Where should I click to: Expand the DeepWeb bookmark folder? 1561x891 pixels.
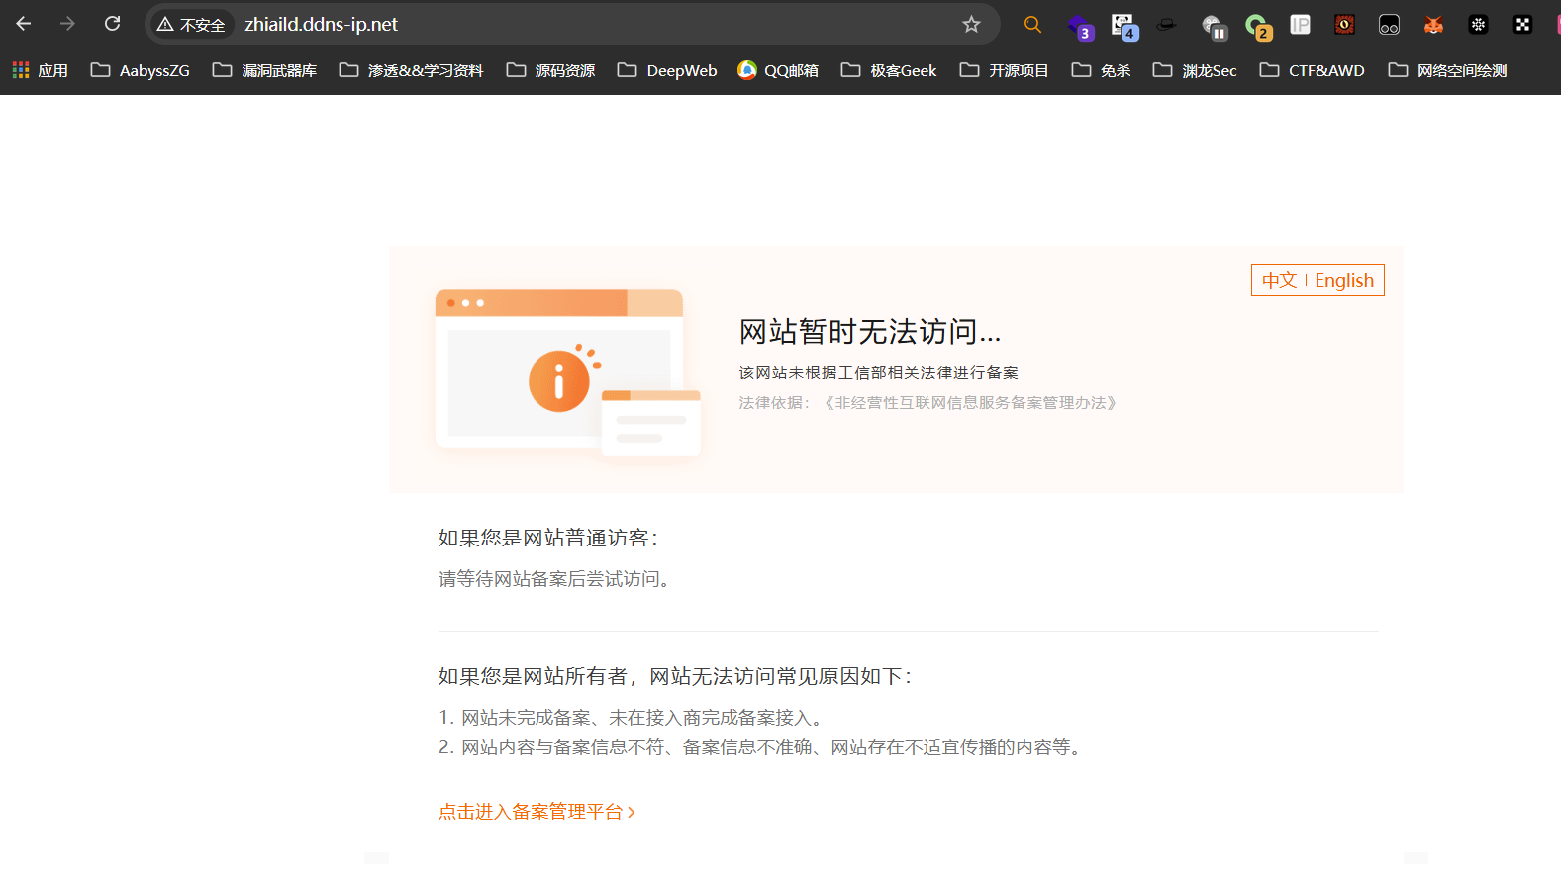pos(667,70)
